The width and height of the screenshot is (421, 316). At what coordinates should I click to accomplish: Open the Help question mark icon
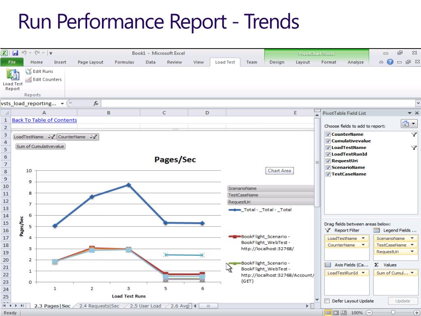[390, 62]
